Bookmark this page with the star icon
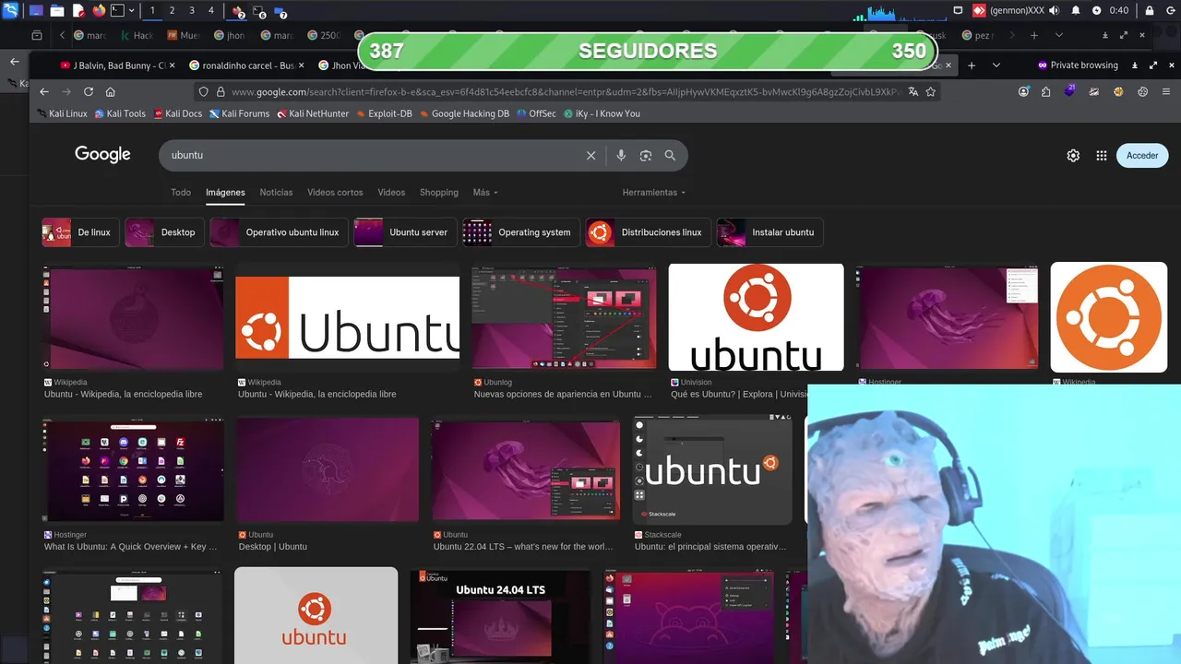This screenshot has width=1181, height=664. point(931,91)
